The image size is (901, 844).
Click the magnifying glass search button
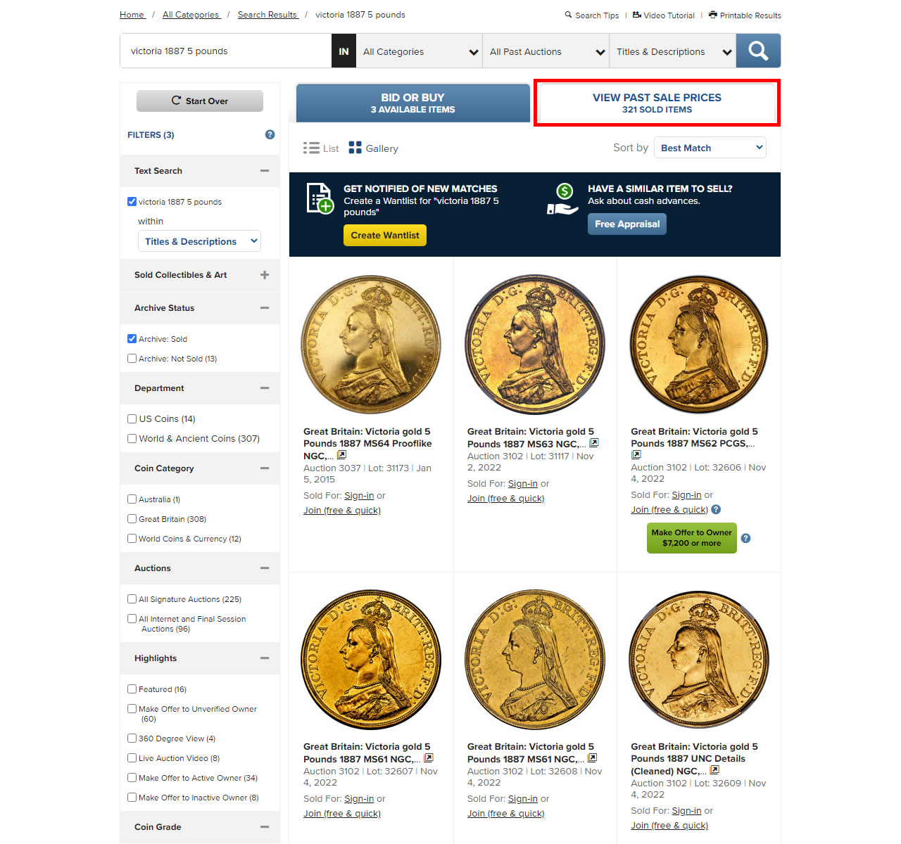click(x=758, y=51)
